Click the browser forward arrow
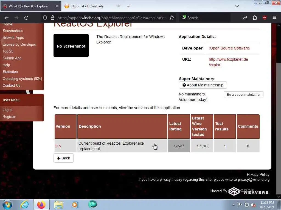Viewport: 281px width, 210px height. [16, 18]
